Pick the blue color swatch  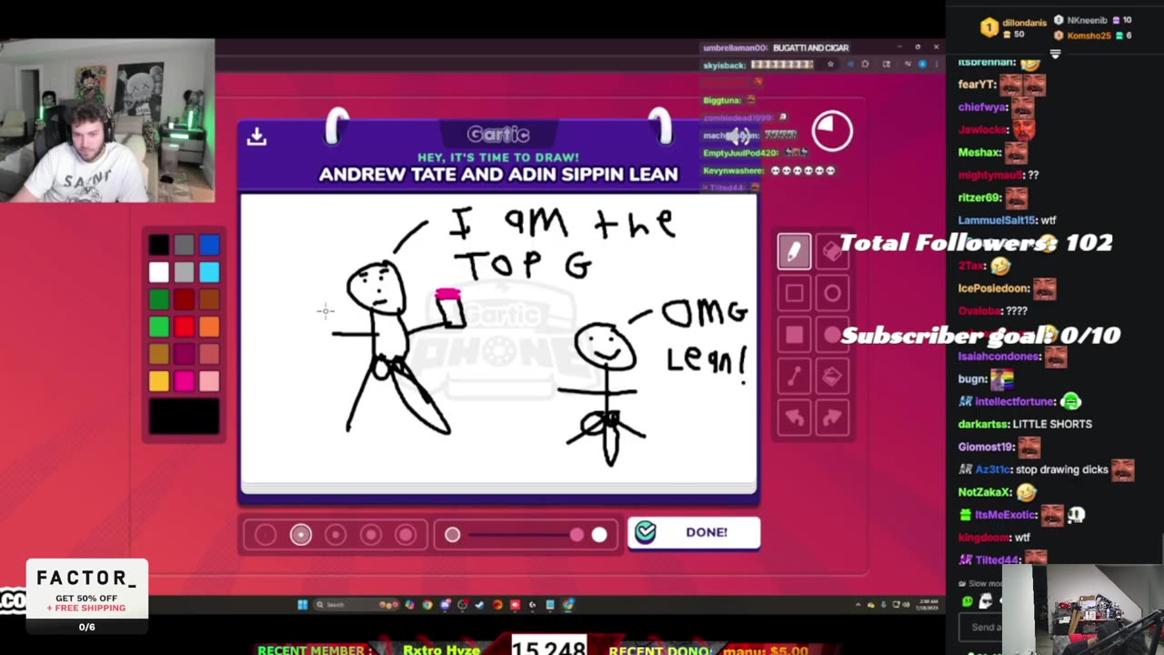pyautogui.click(x=210, y=245)
